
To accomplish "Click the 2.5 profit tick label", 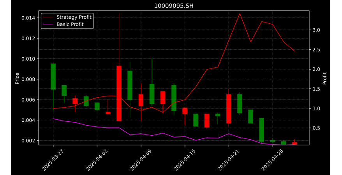I will click(x=316, y=50).
